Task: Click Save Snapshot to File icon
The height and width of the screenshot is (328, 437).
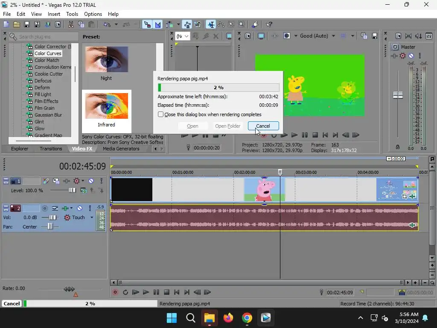Action: (x=375, y=36)
